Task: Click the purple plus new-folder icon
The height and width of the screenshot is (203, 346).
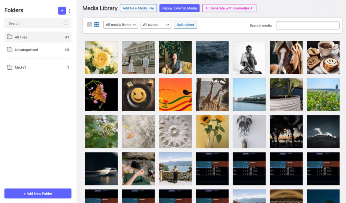Action: (62, 10)
